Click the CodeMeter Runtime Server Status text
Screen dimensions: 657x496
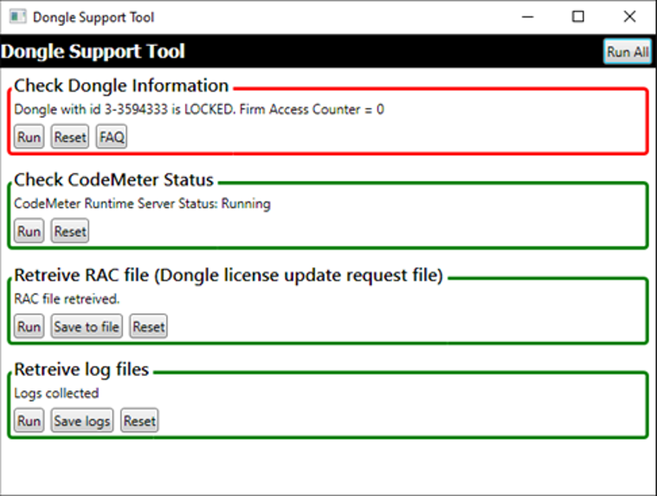tap(143, 203)
